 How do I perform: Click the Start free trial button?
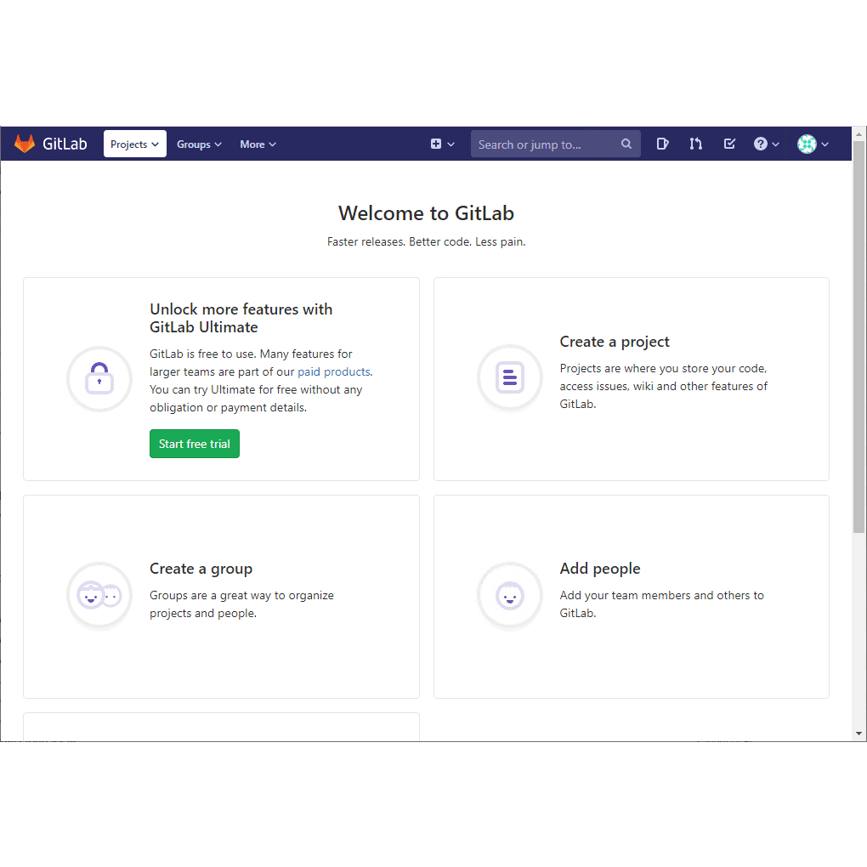point(195,444)
